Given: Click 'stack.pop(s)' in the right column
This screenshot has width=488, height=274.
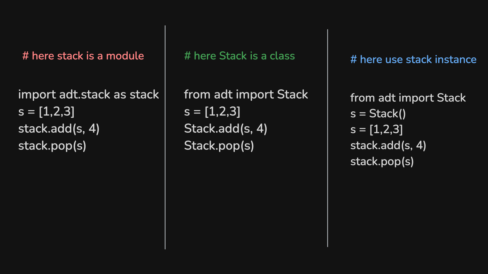Looking at the screenshot, I should (382, 162).
